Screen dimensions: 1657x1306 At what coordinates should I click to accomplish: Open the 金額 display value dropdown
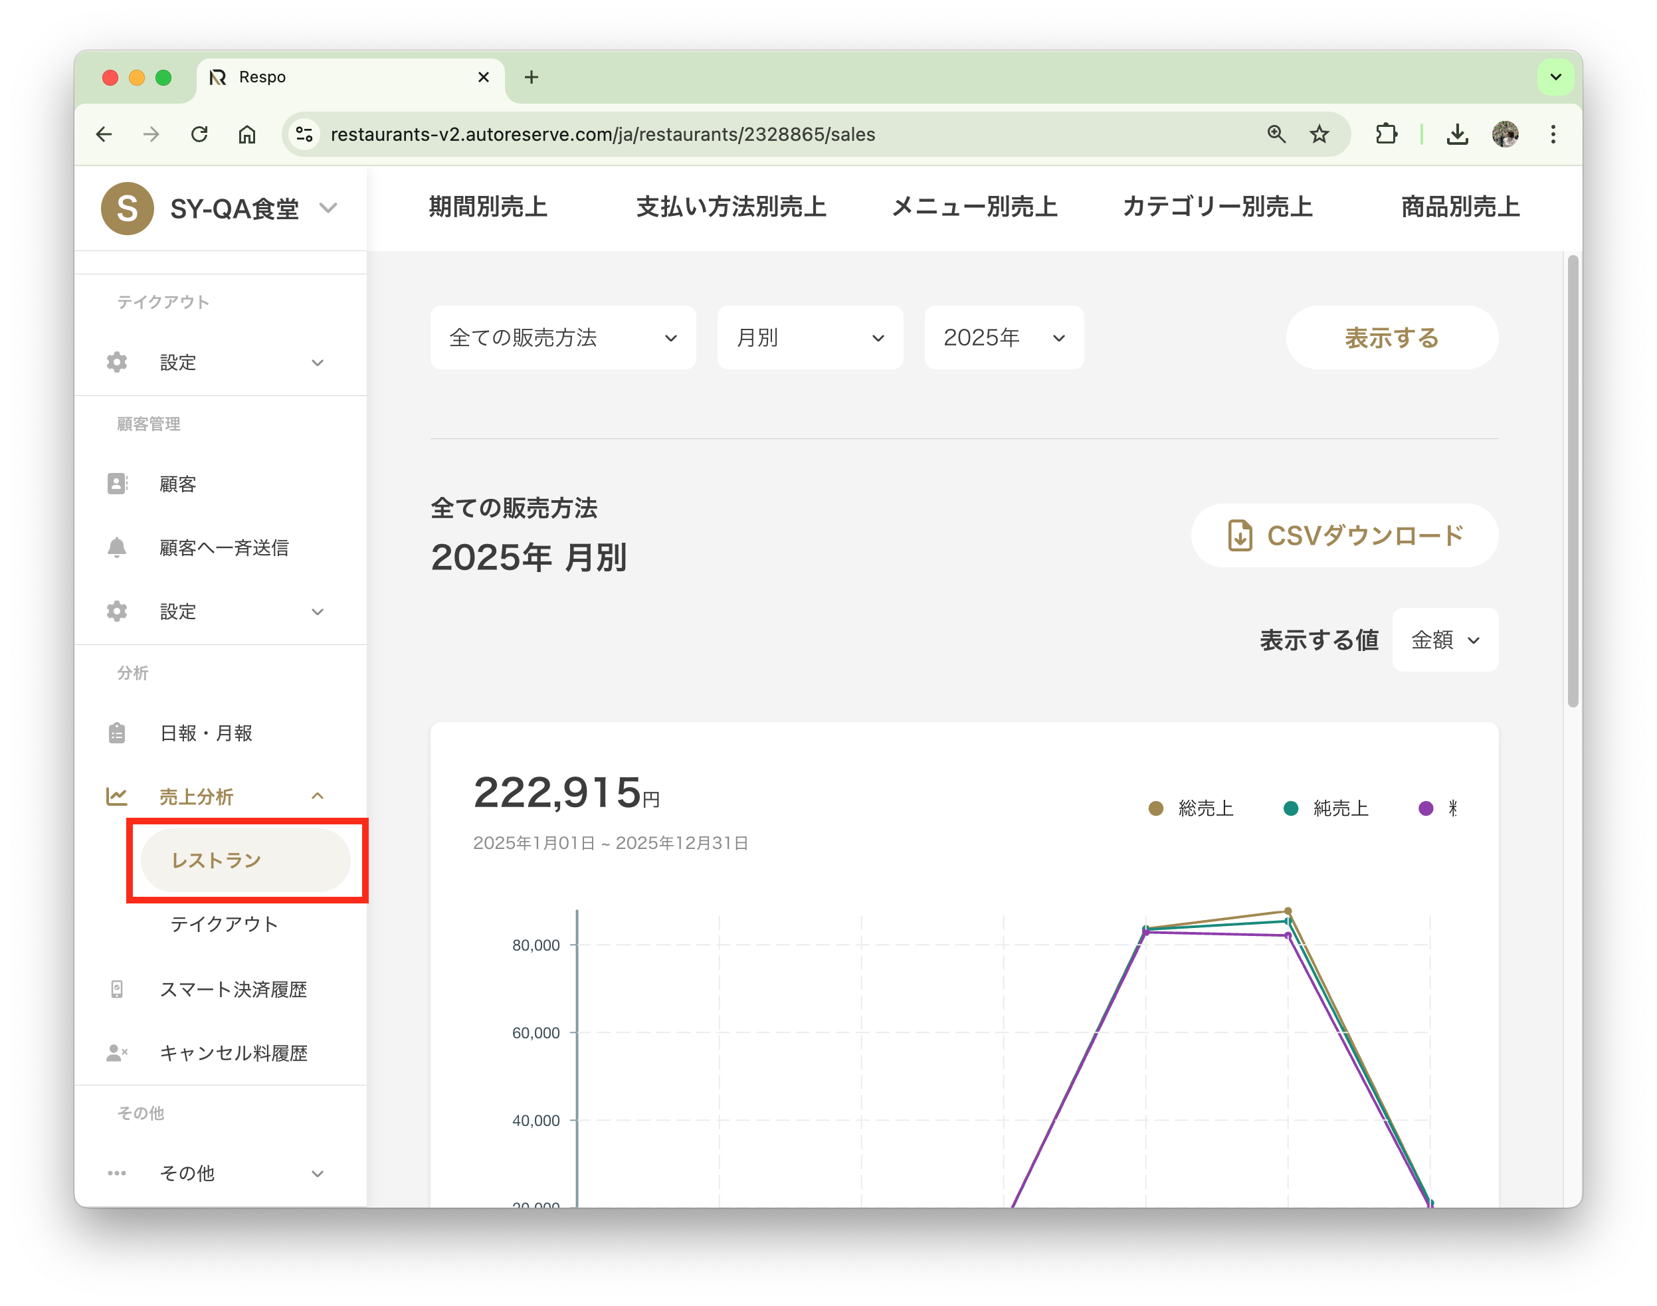pos(1444,639)
